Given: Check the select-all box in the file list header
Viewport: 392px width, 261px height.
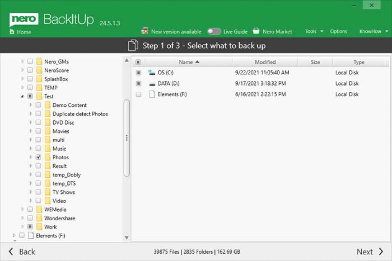Looking at the screenshot, I should (x=139, y=62).
